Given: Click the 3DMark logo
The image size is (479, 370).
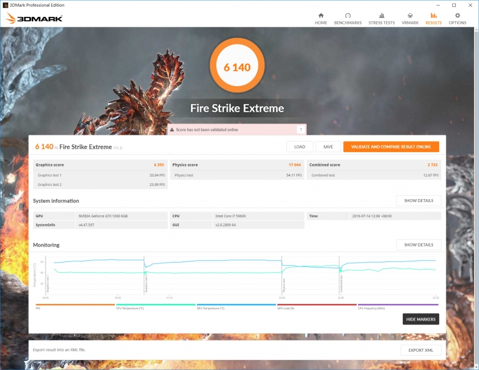Looking at the screenshot, I should [34, 18].
